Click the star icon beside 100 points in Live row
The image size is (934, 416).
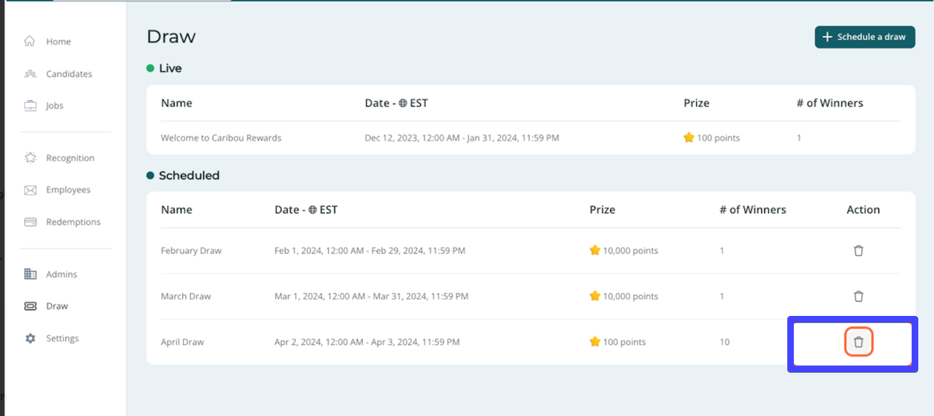coord(688,138)
